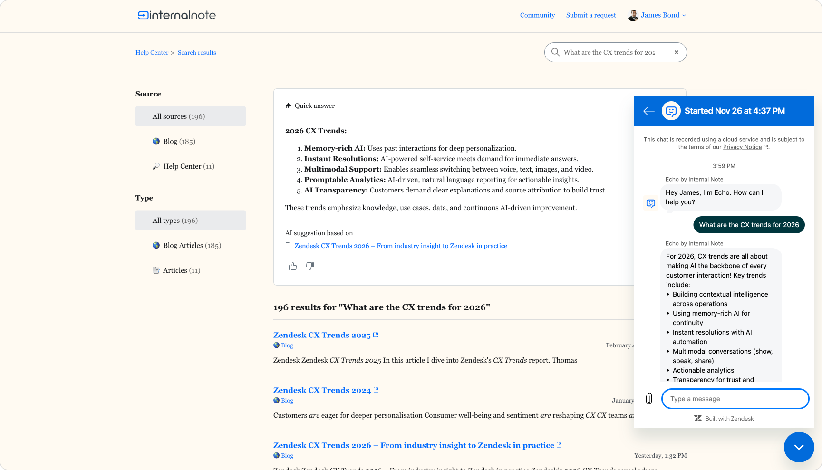822x470 pixels.
Task: Click the globe icon beside Blog Articles
Action: click(156, 245)
